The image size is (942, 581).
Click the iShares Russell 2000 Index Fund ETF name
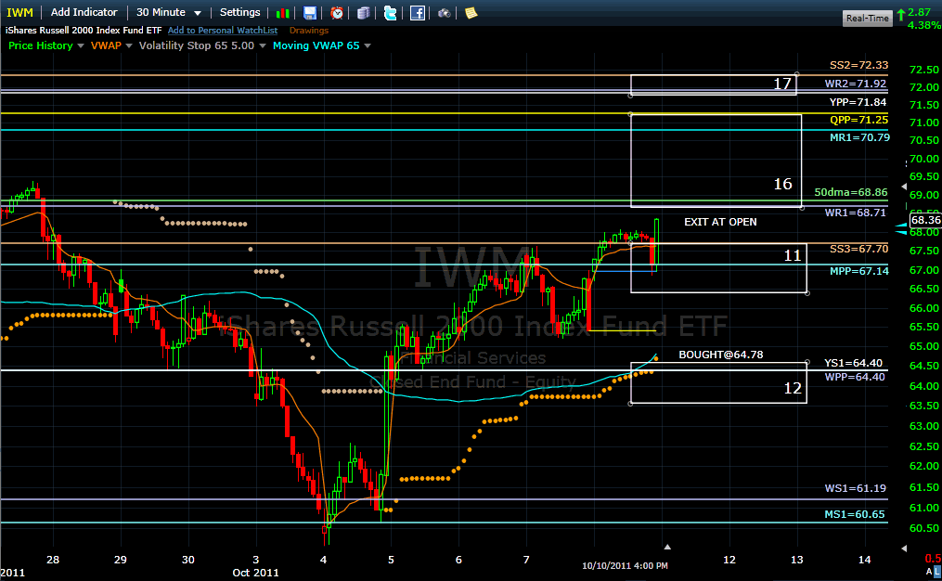coord(84,30)
